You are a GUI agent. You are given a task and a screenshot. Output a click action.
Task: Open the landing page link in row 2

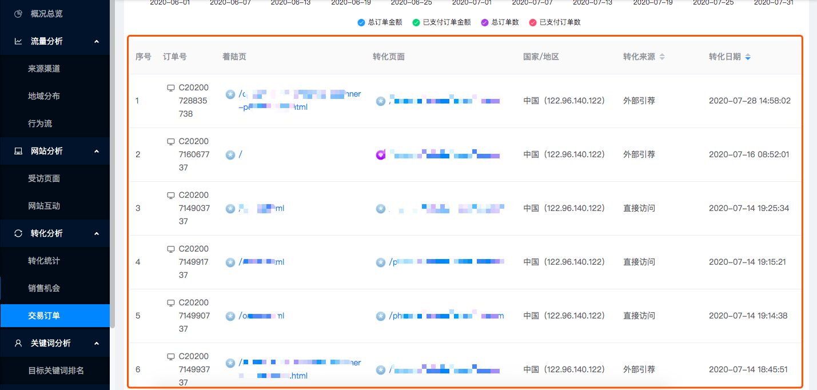pos(241,154)
